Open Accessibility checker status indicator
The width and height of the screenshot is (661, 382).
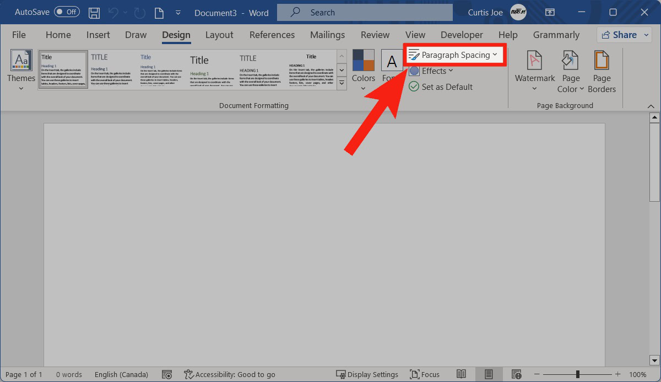pos(230,374)
